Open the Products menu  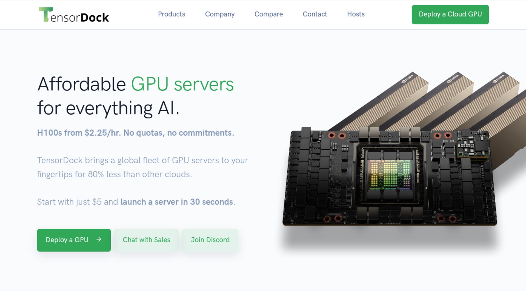(x=171, y=14)
